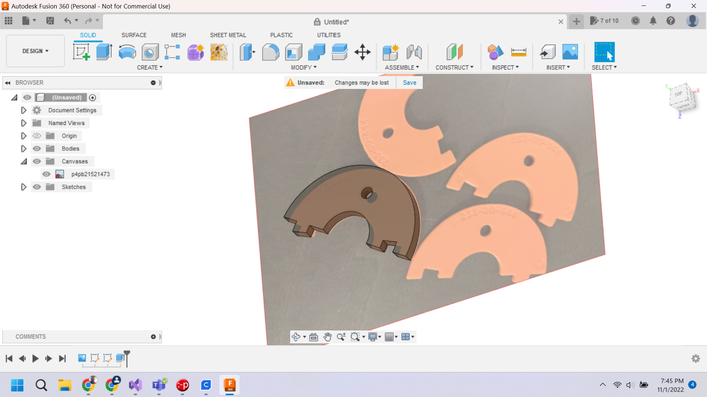Screen dimensions: 707x397
Task: Play the timeline
Action: pyautogui.click(x=35, y=358)
